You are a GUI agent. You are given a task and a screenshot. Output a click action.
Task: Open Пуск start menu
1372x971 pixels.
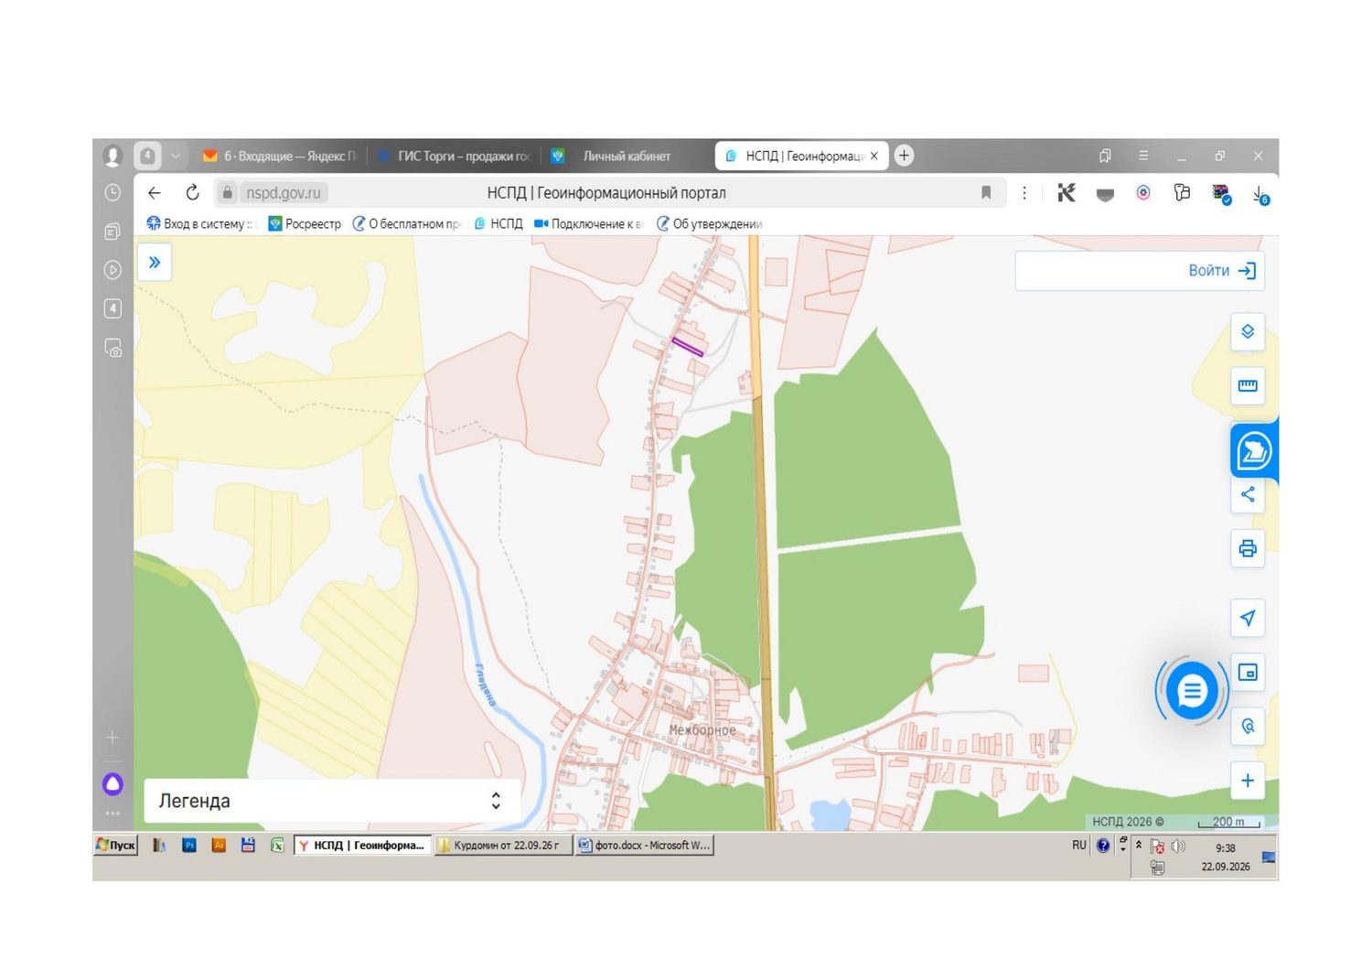pyautogui.click(x=116, y=845)
